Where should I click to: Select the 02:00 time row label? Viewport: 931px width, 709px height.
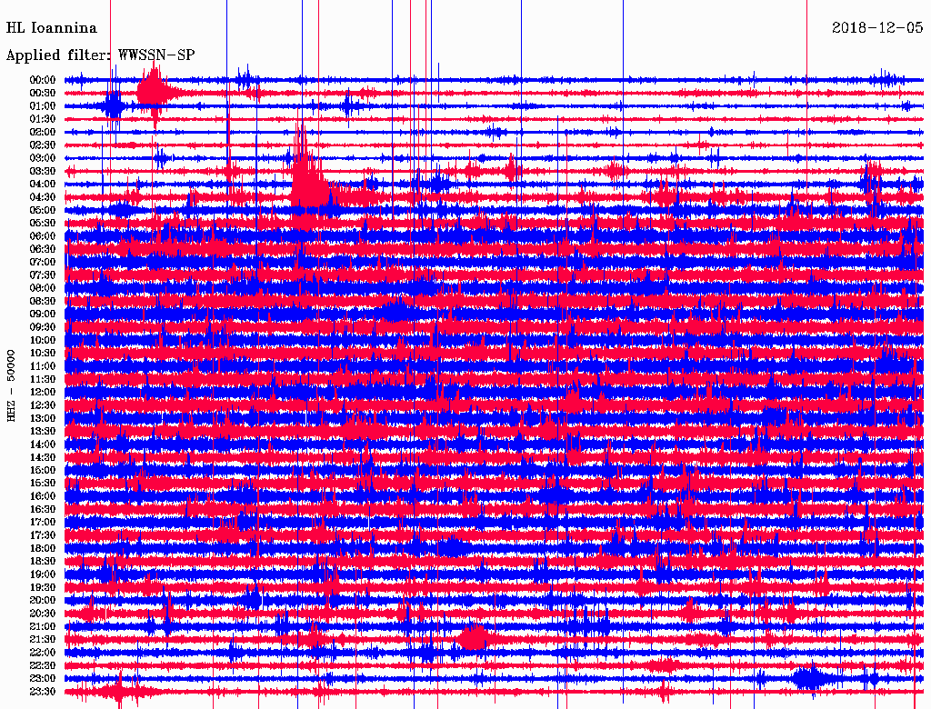point(43,132)
